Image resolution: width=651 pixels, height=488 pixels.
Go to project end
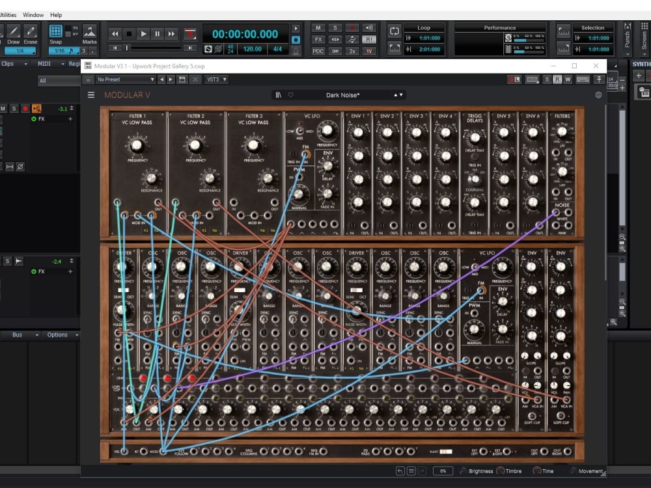[x=189, y=48]
